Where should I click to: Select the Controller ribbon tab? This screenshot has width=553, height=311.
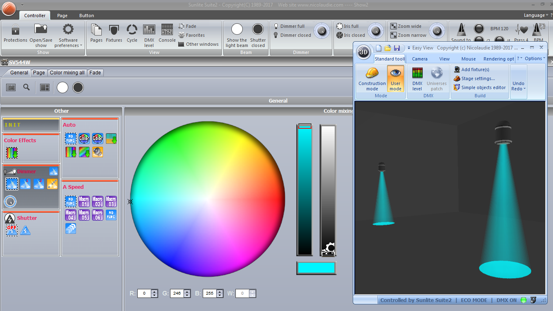point(35,16)
